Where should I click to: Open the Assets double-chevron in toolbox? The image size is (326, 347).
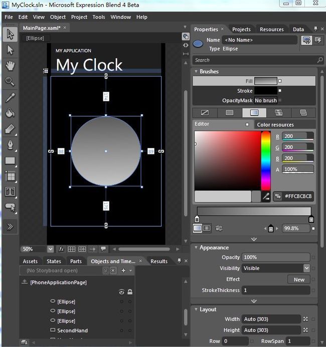click(x=10, y=226)
